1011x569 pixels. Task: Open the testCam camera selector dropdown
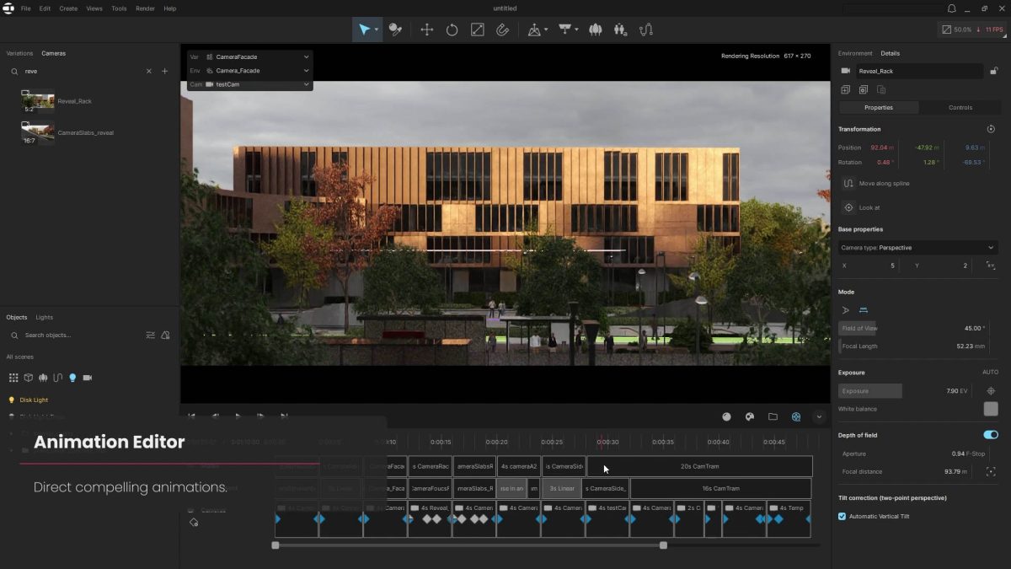point(249,84)
